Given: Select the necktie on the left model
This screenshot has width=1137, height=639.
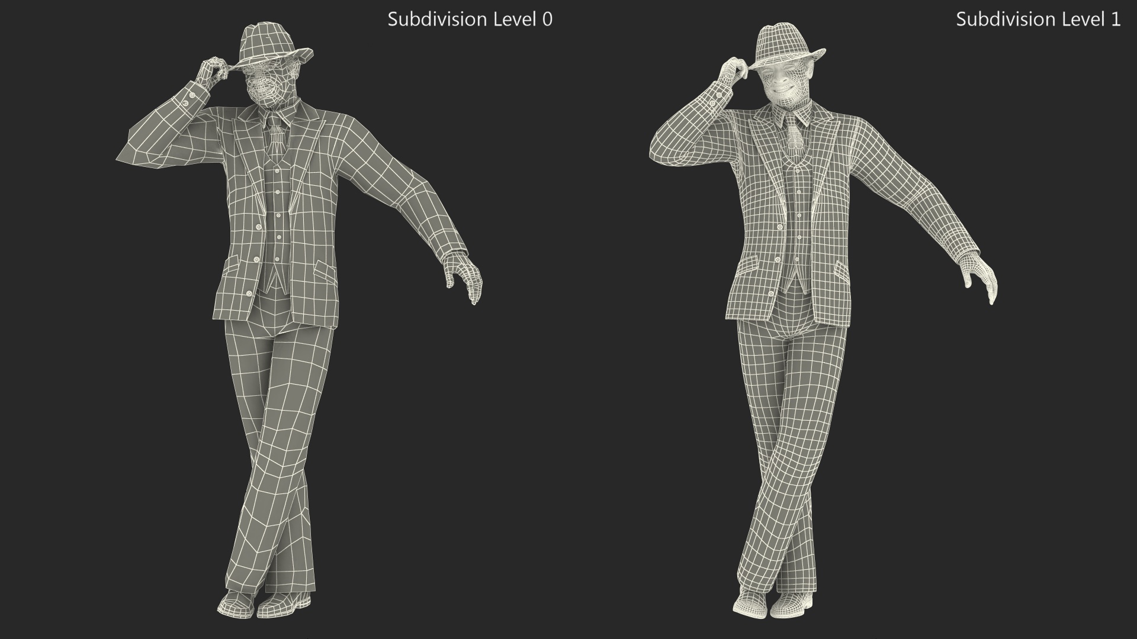Looking at the screenshot, I should coord(277,140).
